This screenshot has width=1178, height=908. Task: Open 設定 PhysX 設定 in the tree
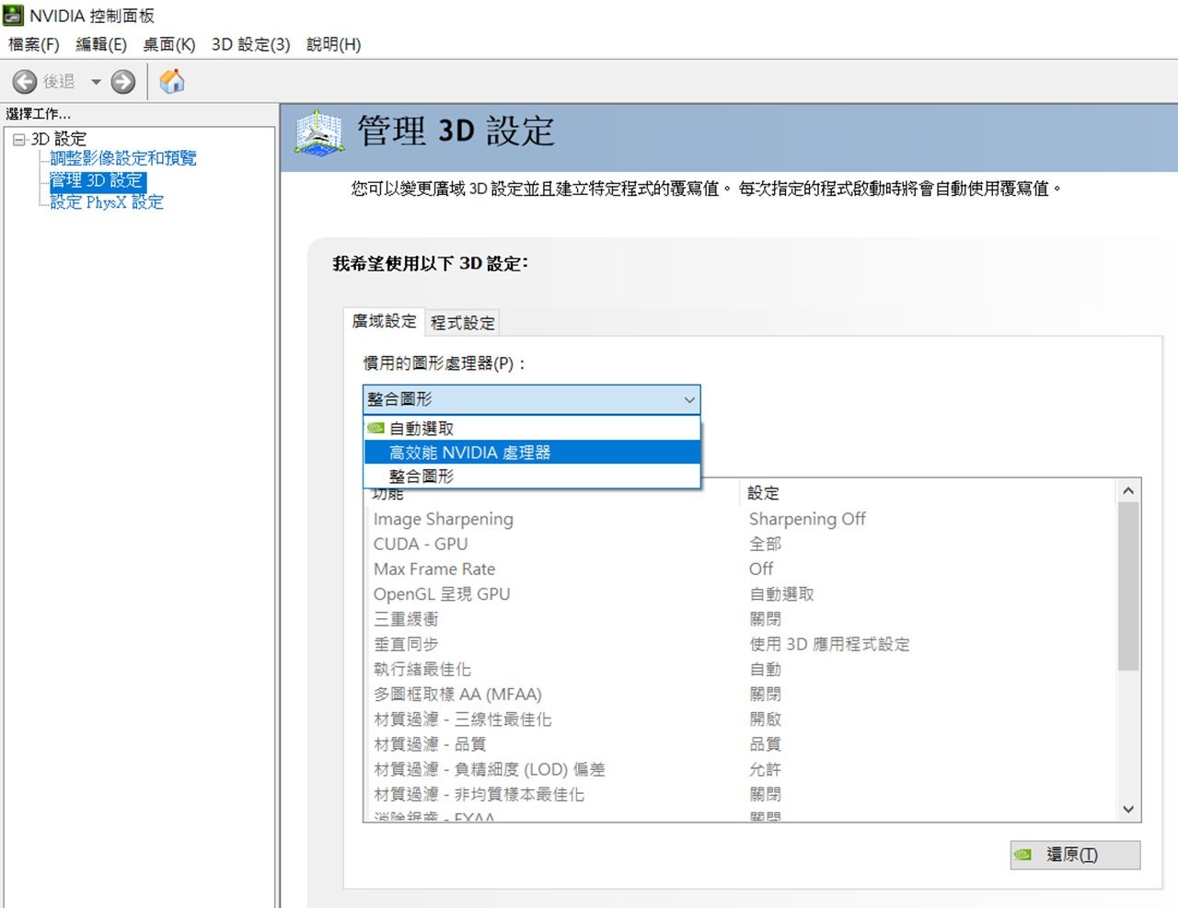tap(107, 202)
